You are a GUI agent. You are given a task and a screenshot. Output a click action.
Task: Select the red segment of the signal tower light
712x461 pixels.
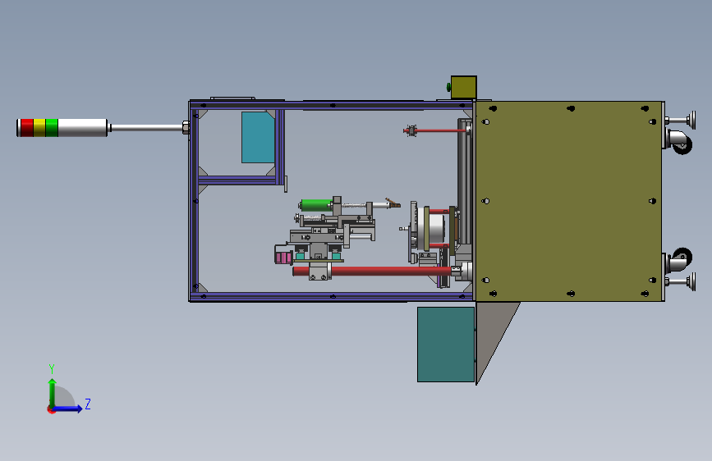click(x=27, y=128)
